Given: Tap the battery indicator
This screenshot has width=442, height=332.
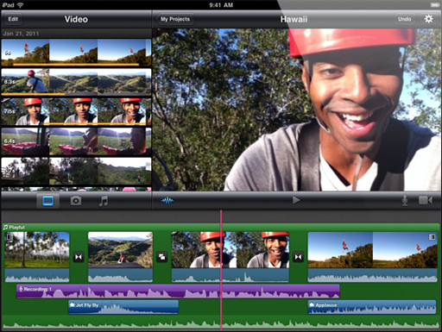Looking at the screenshot, I should [x=434, y=5].
